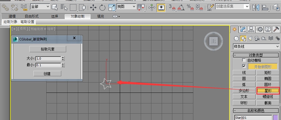Click 拾取元素 button in the dialog
Image resolution: width=281 pixels, height=120 pixels.
tap(48, 49)
